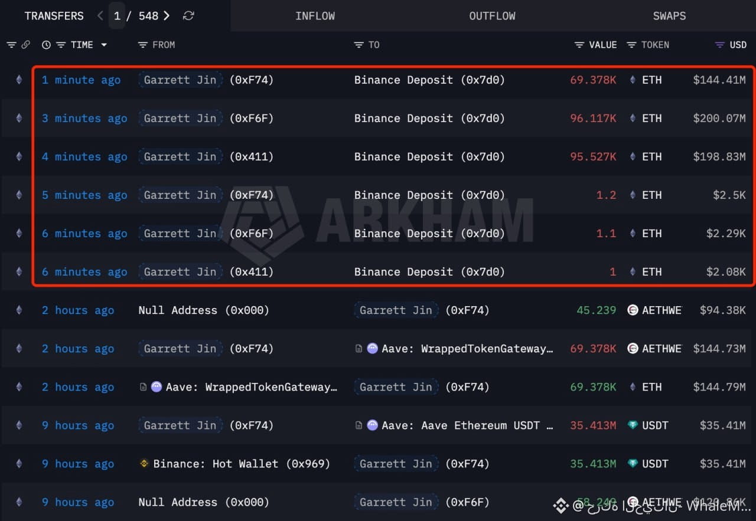Click the USDT token icon in the Binance Hot Wallet row
The width and height of the screenshot is (756, 521).
633,464
